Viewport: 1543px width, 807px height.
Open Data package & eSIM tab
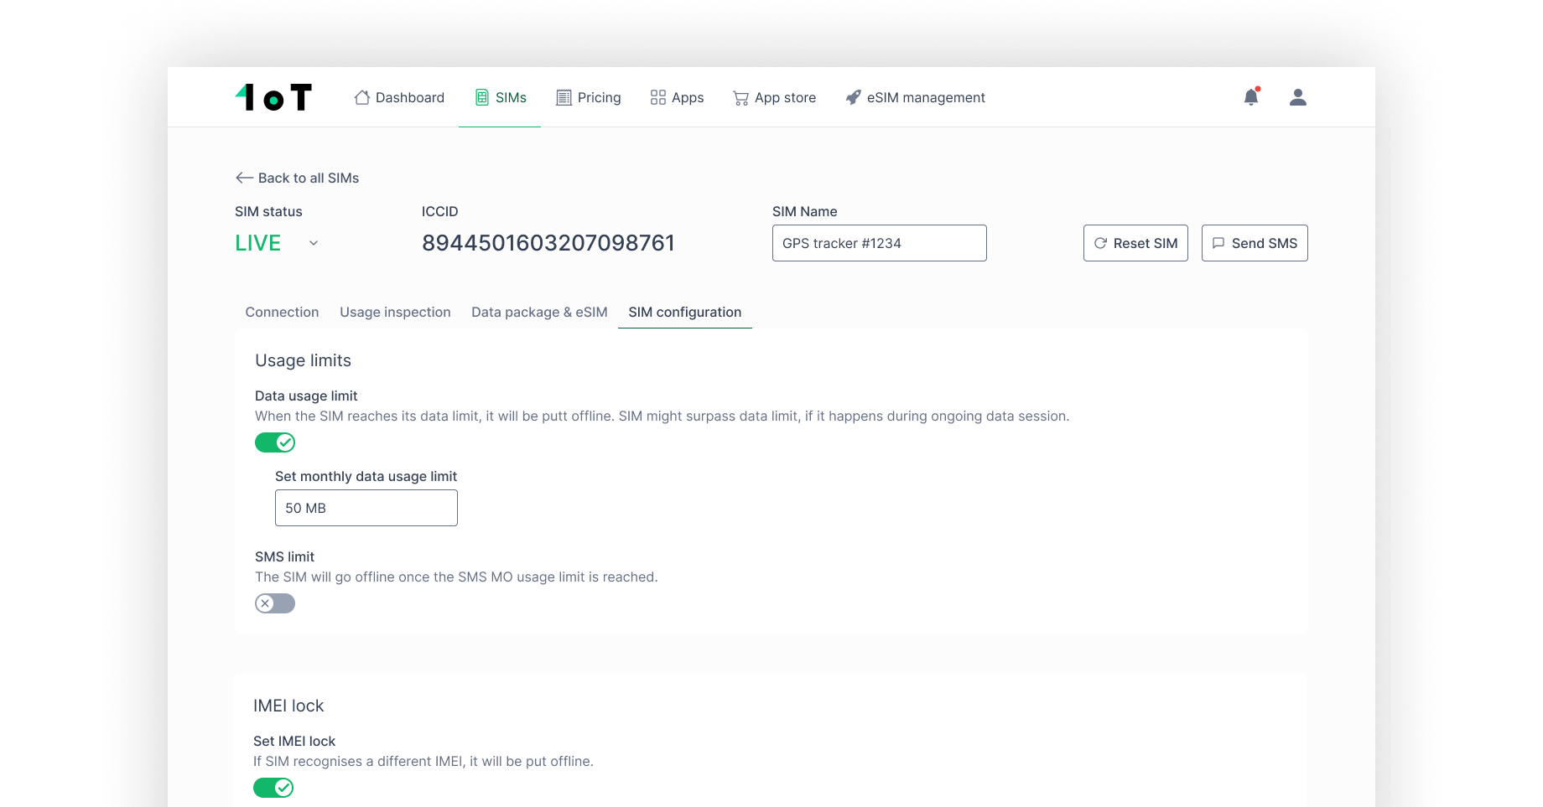(539, 312)
